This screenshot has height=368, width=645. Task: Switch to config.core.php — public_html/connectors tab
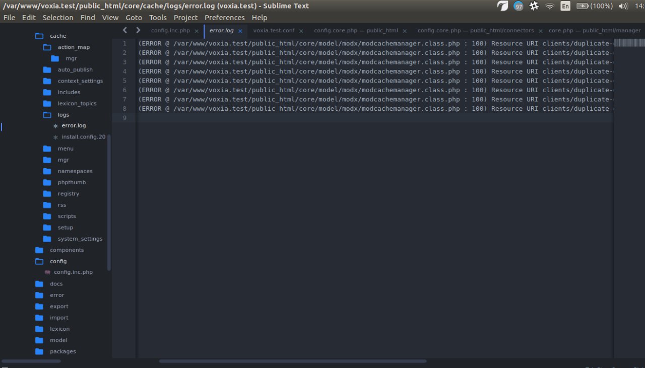(476, 31)
